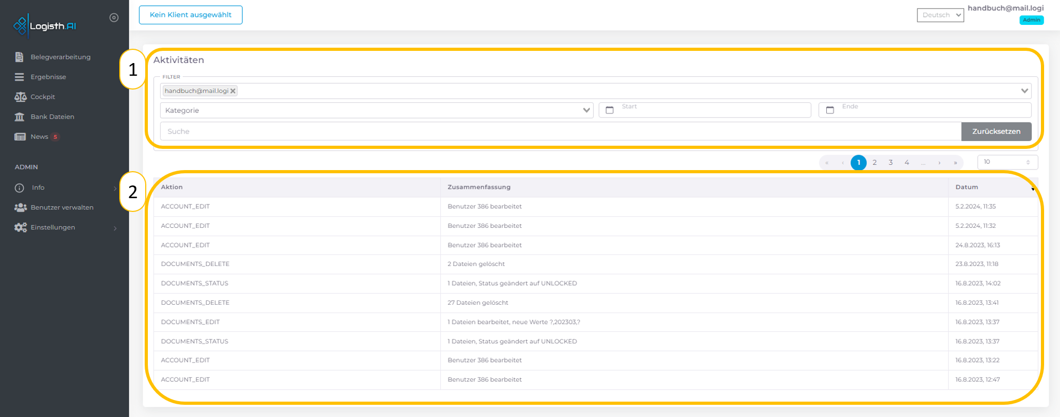Open the Start date calendar icon
Image resolution: width=1060 pixels, height=417 pixels.
(x=609, y=110)
